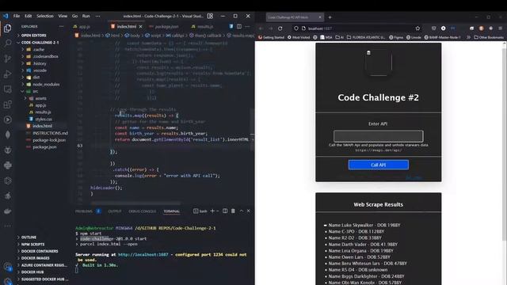Open the Extensions view in activity bar
The width and height of the screenshot is (507, 285).
[x=7, y=104]
